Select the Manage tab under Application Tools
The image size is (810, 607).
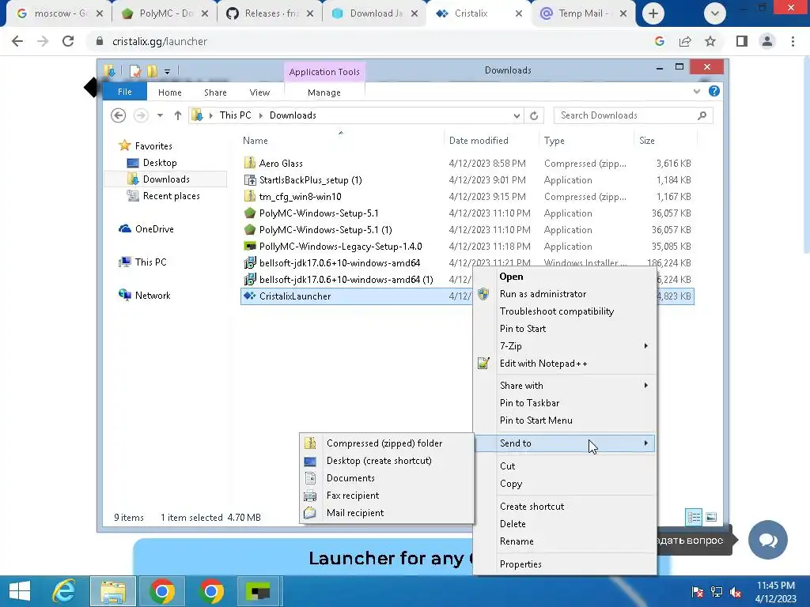[324, 92]
